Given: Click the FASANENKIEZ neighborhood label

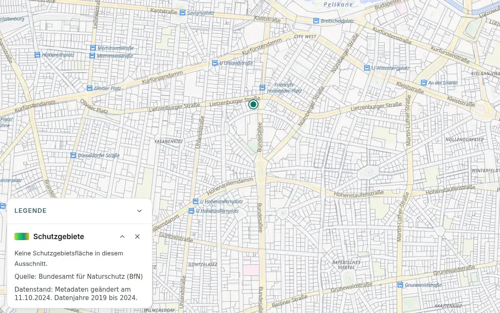Looking at the screenshot, I should pyautogui.click(x=169, y=141).
